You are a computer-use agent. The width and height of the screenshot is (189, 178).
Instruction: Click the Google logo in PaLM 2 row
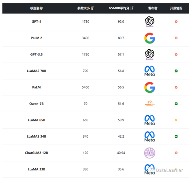[x=150, y=38]
